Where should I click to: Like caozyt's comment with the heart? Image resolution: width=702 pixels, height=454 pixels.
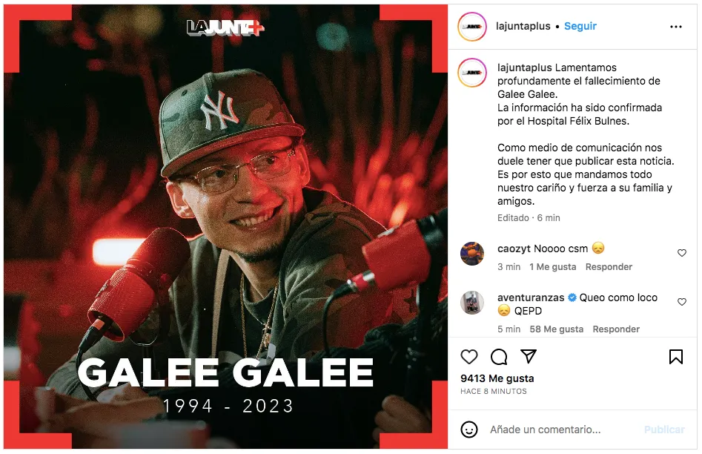point(681,253)
